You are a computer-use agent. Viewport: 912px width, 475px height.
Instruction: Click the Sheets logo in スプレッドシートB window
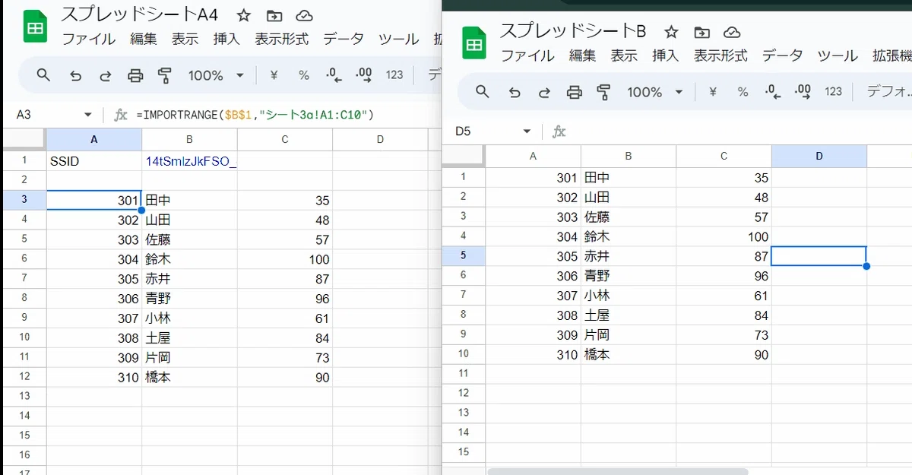(474, 43)
